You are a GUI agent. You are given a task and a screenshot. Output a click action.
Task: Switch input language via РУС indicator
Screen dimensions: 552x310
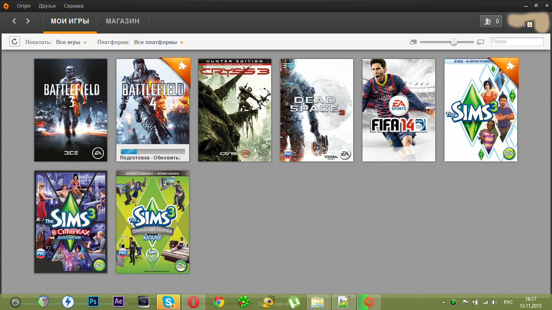pos(508,302)
